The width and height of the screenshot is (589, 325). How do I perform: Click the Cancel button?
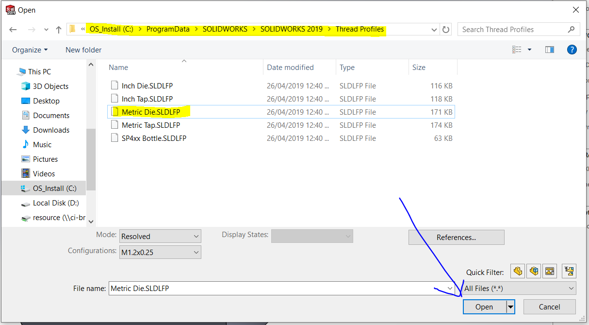point(549,307)
